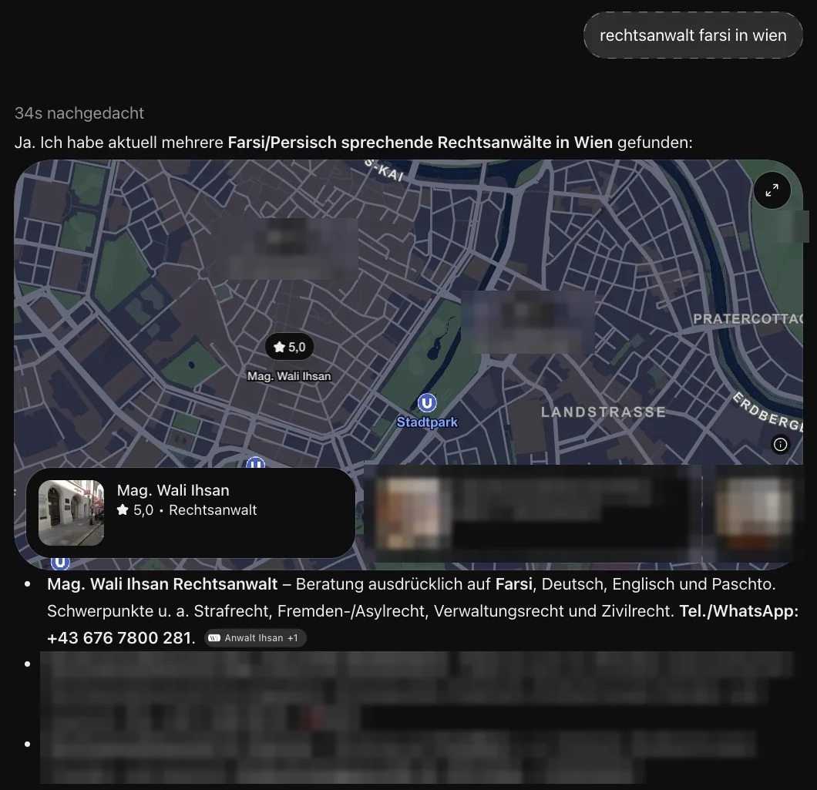Click the Stadtpark station label text
Image resolution: width=817 pixels, height=790 pixels.
(427, 422)
